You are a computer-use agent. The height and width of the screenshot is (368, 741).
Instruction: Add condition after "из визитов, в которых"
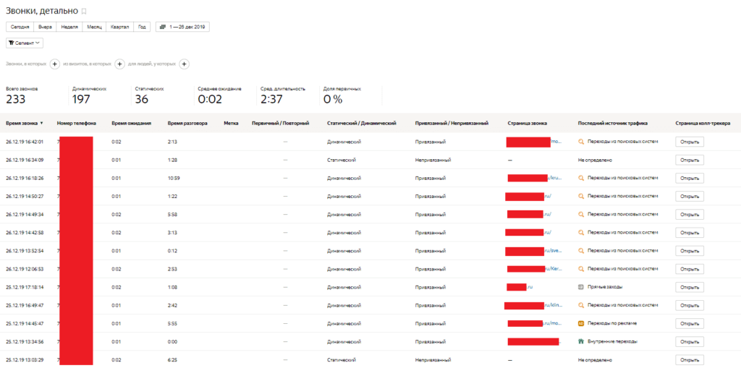tap(119, 64)
